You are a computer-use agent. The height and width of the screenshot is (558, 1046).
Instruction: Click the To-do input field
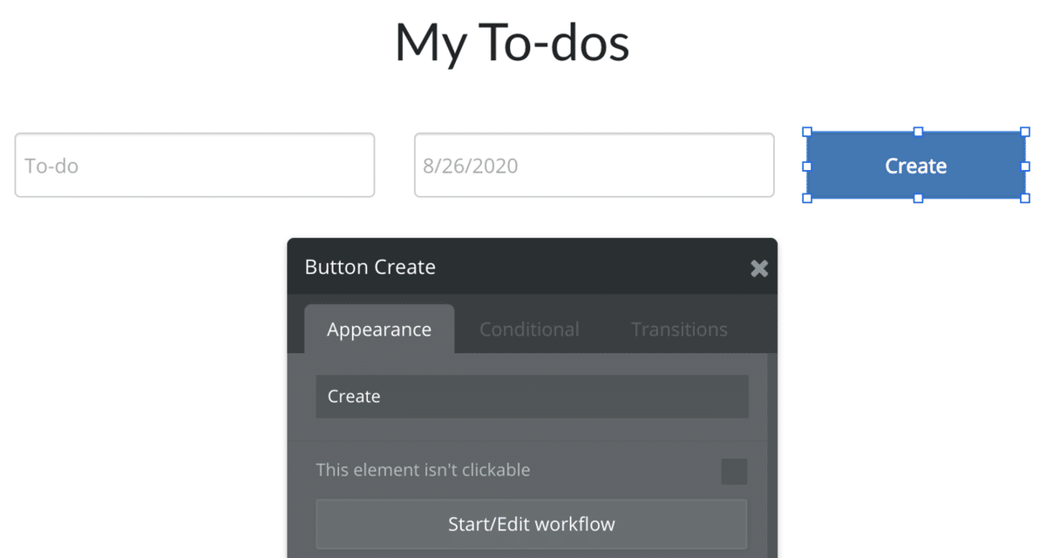point(194,165)
